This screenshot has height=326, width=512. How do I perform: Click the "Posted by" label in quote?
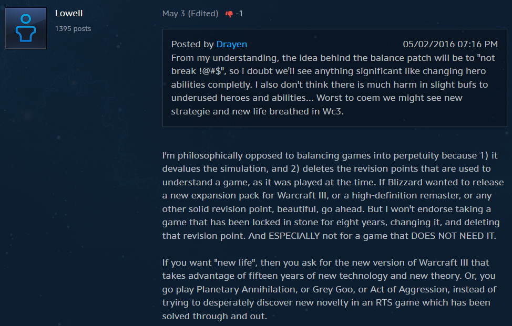coord(193,44)
